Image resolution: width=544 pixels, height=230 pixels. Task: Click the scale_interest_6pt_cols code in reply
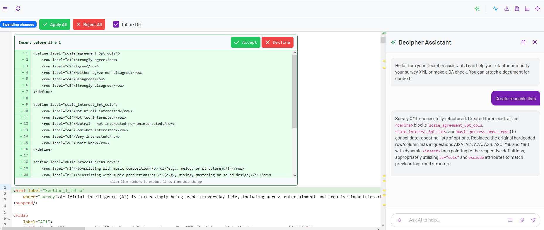[x=421, y=132]
